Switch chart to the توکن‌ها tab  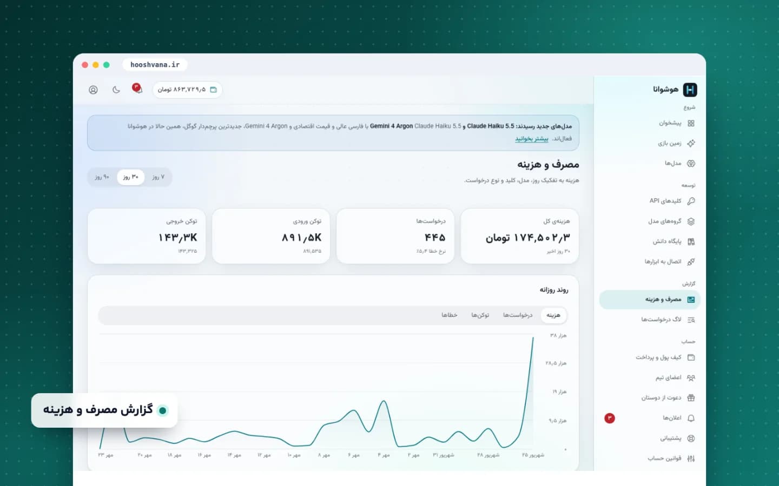[x=480, y=315]
